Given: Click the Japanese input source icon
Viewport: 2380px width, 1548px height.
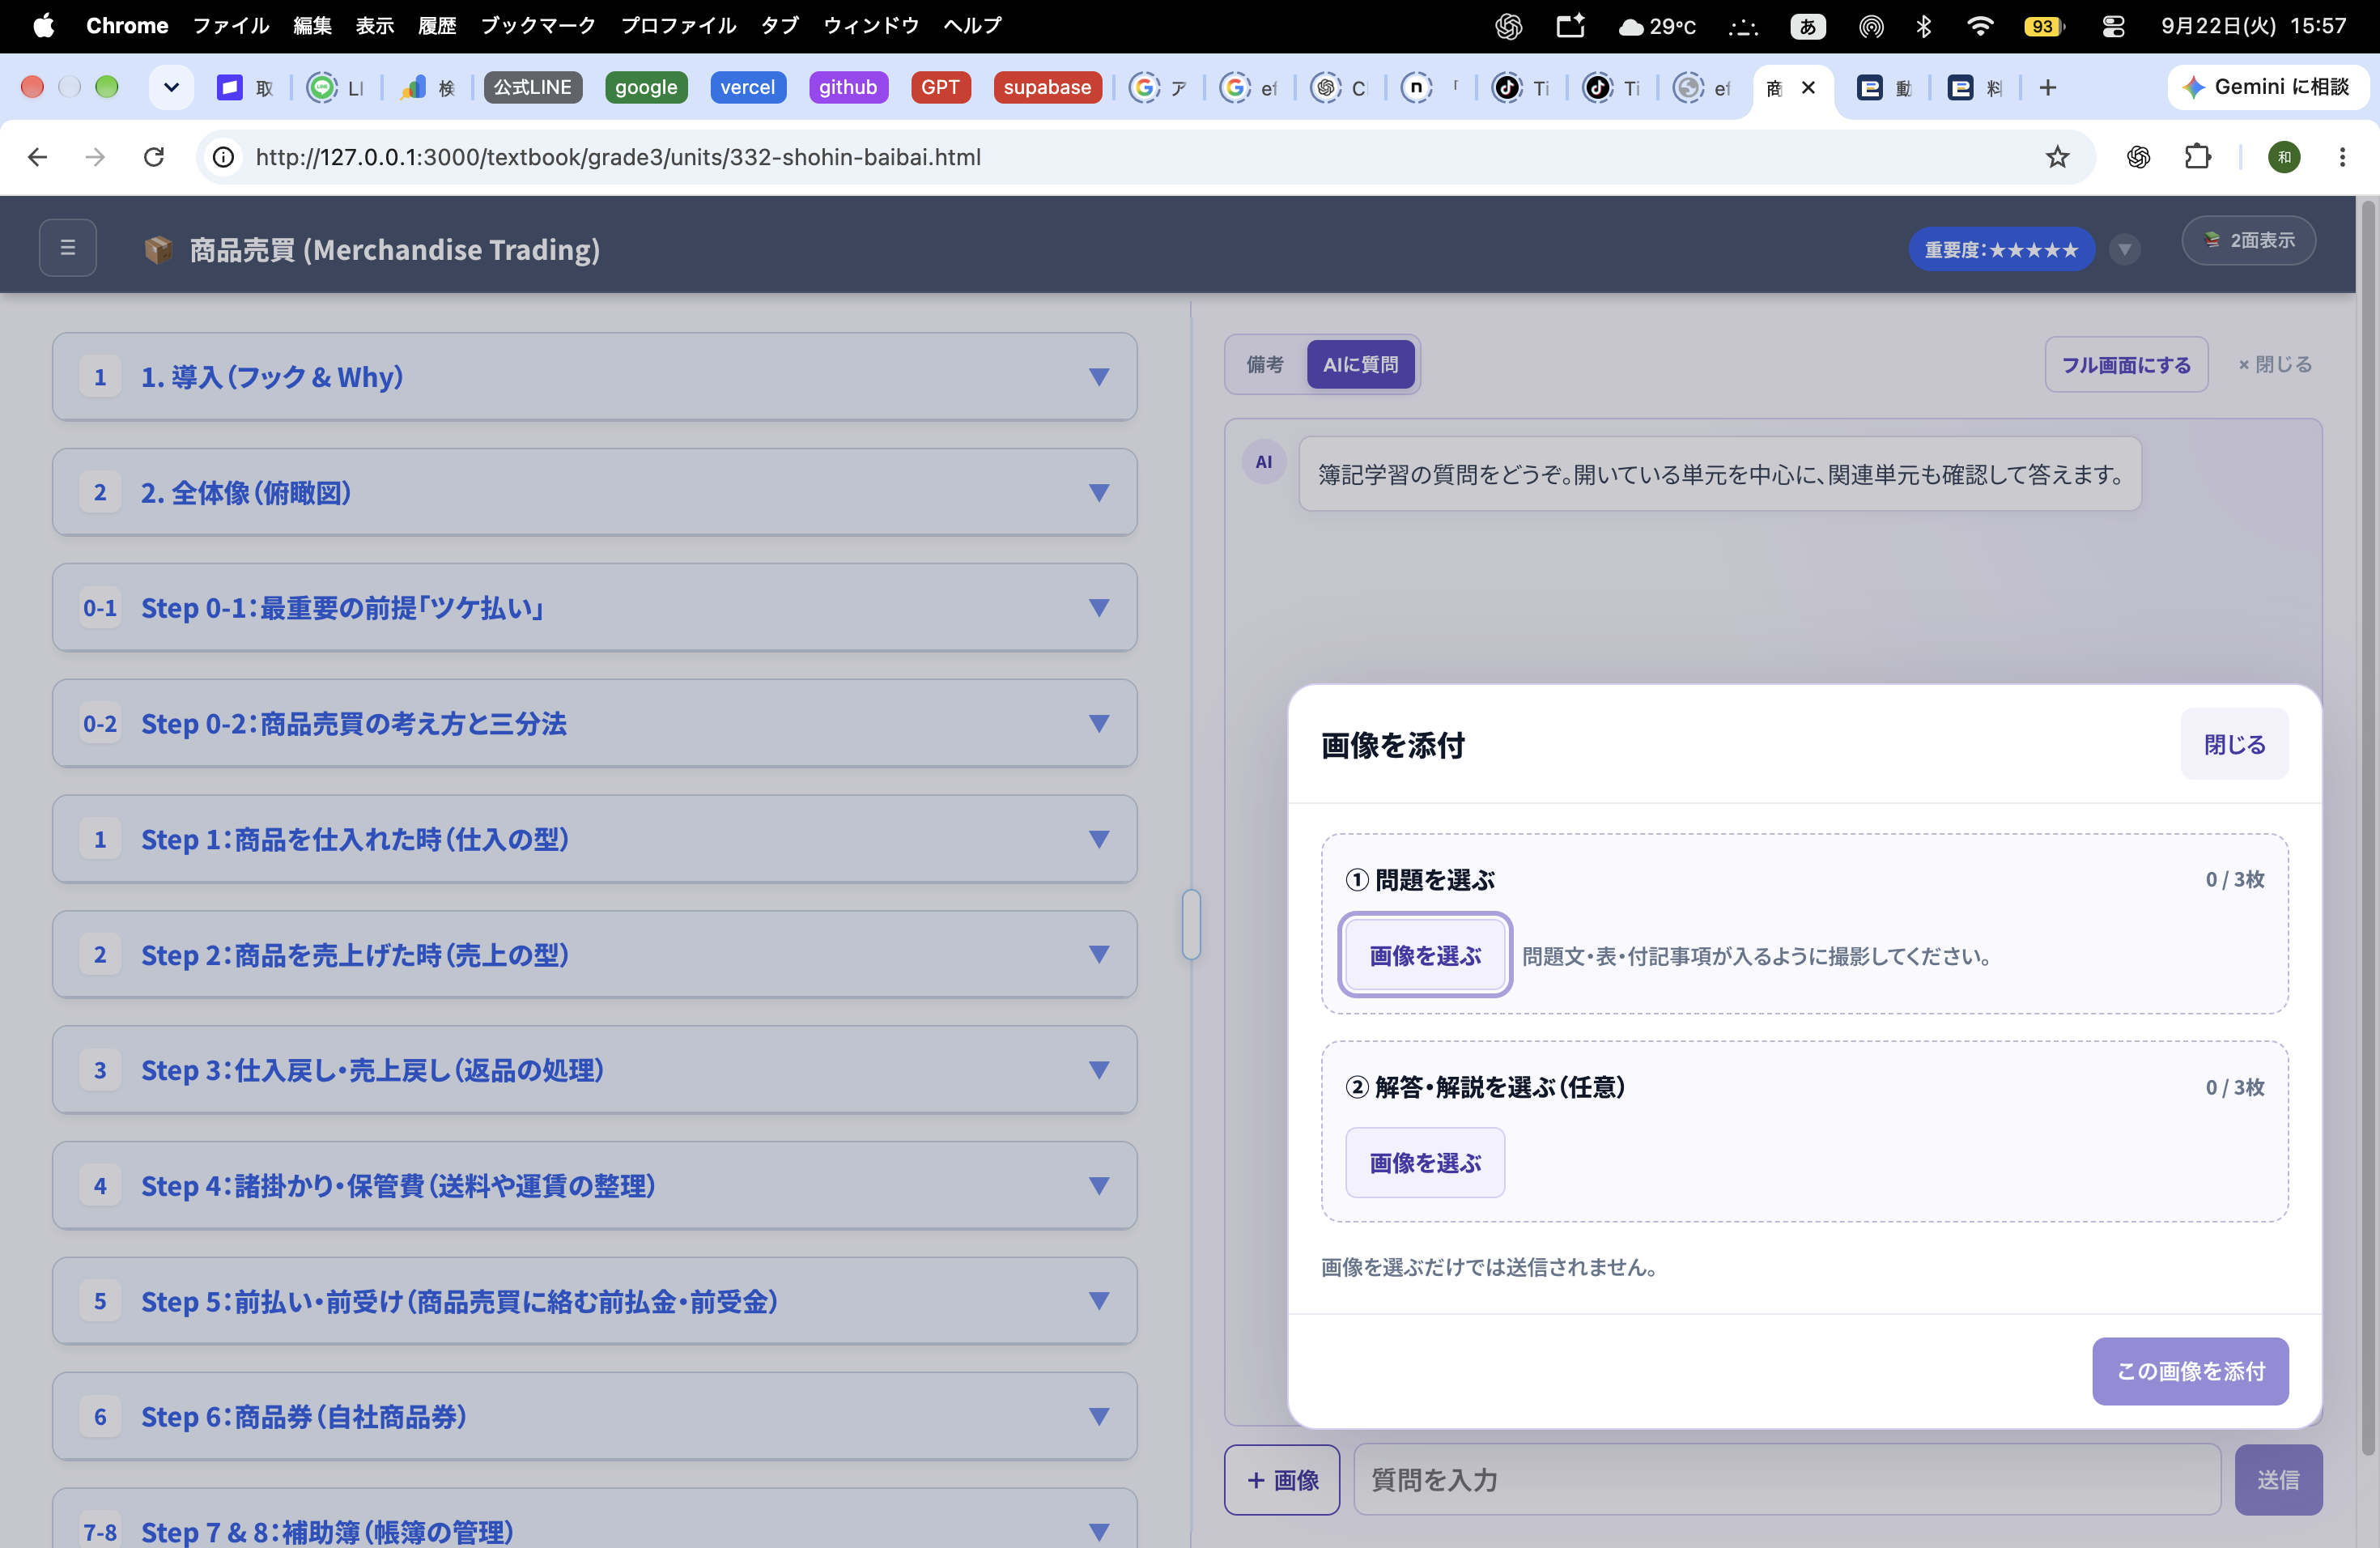Looking at the screenshot, I should click(1807, 26).
